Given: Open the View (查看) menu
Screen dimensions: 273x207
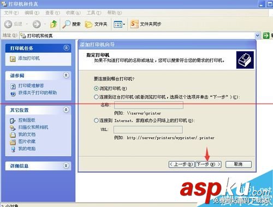Looking at the screenshot, I should pos(52,13).
